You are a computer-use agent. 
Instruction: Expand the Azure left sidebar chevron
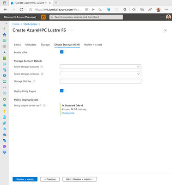(x=6, y=24)
